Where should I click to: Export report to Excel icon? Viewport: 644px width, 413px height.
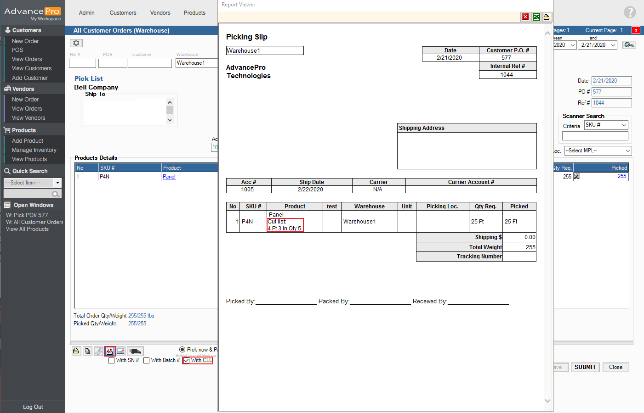pyautogui.click(x=536, y=17)
